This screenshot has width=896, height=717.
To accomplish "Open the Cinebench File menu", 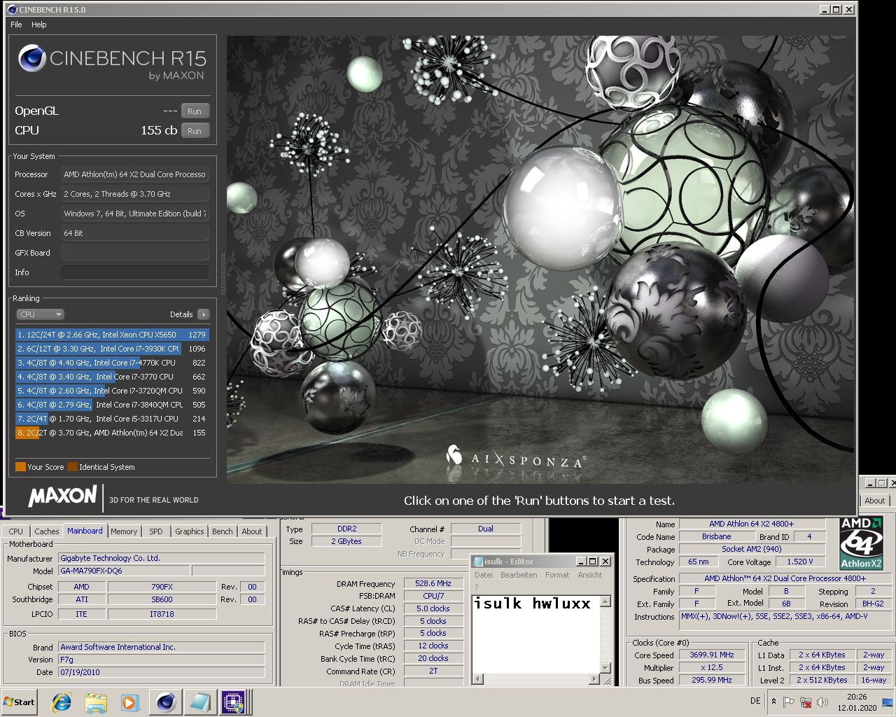I will coord(16,25).
